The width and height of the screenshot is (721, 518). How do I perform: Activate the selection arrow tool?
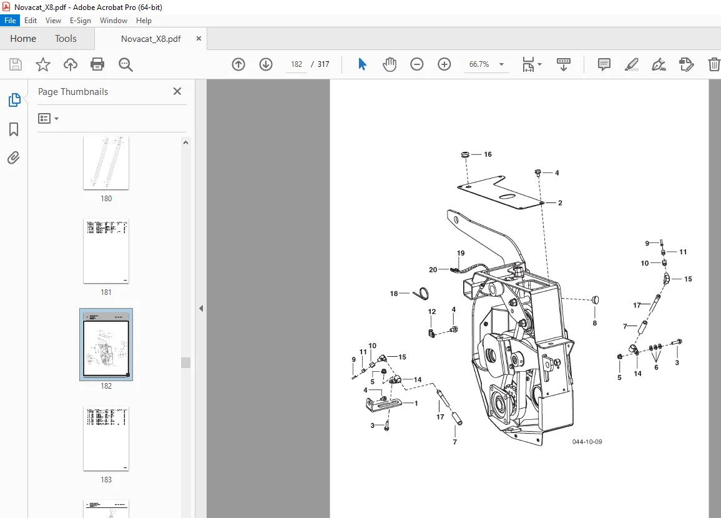(362, 64)
